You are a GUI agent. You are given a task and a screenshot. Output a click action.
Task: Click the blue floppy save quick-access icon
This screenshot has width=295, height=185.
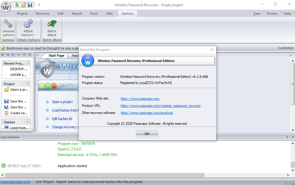pyautogui.click(x=30, y=5)
